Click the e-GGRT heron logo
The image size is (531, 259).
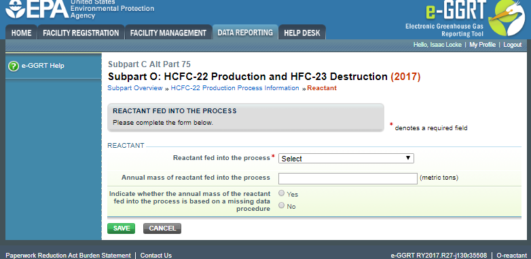[507, 18]
